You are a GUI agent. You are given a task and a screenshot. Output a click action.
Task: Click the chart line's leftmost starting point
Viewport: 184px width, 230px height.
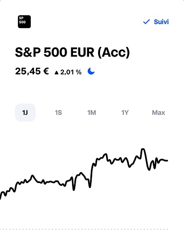click(x=0, y=197)
